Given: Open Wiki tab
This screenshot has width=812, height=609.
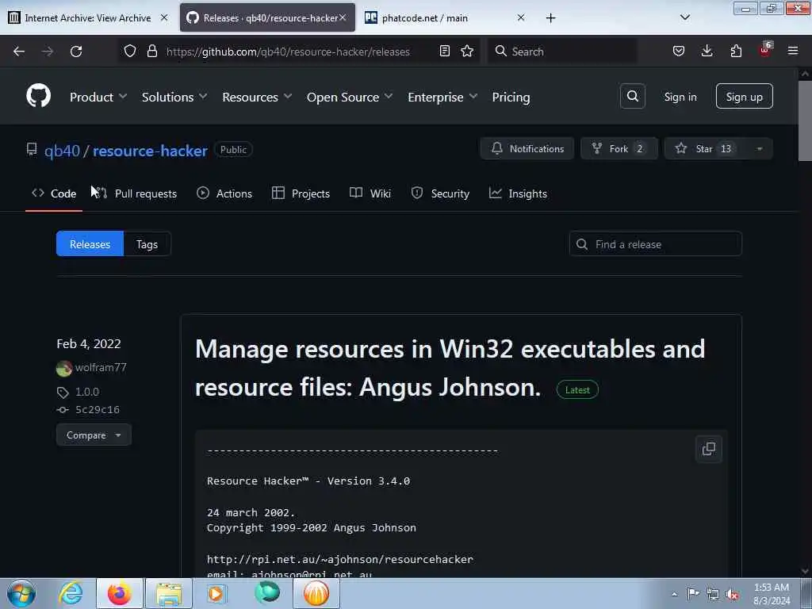Looking at the screenshot, I should [370, 193].
